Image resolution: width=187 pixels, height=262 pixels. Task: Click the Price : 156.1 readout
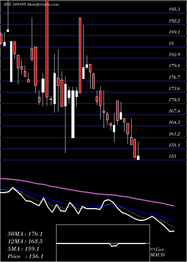point(25,256)
